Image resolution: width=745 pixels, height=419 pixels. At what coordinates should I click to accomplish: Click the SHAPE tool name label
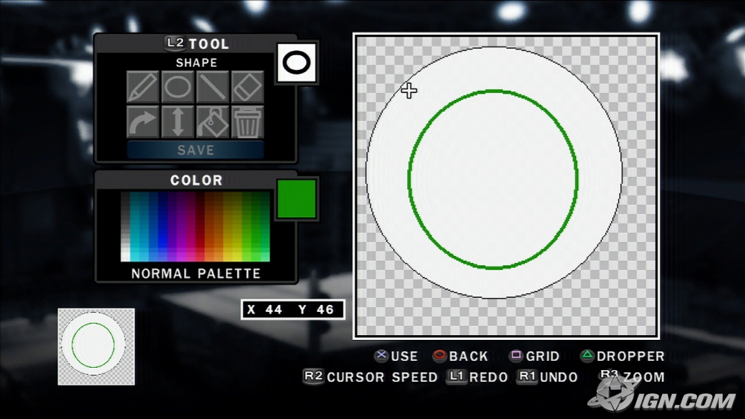coord(196,63)
